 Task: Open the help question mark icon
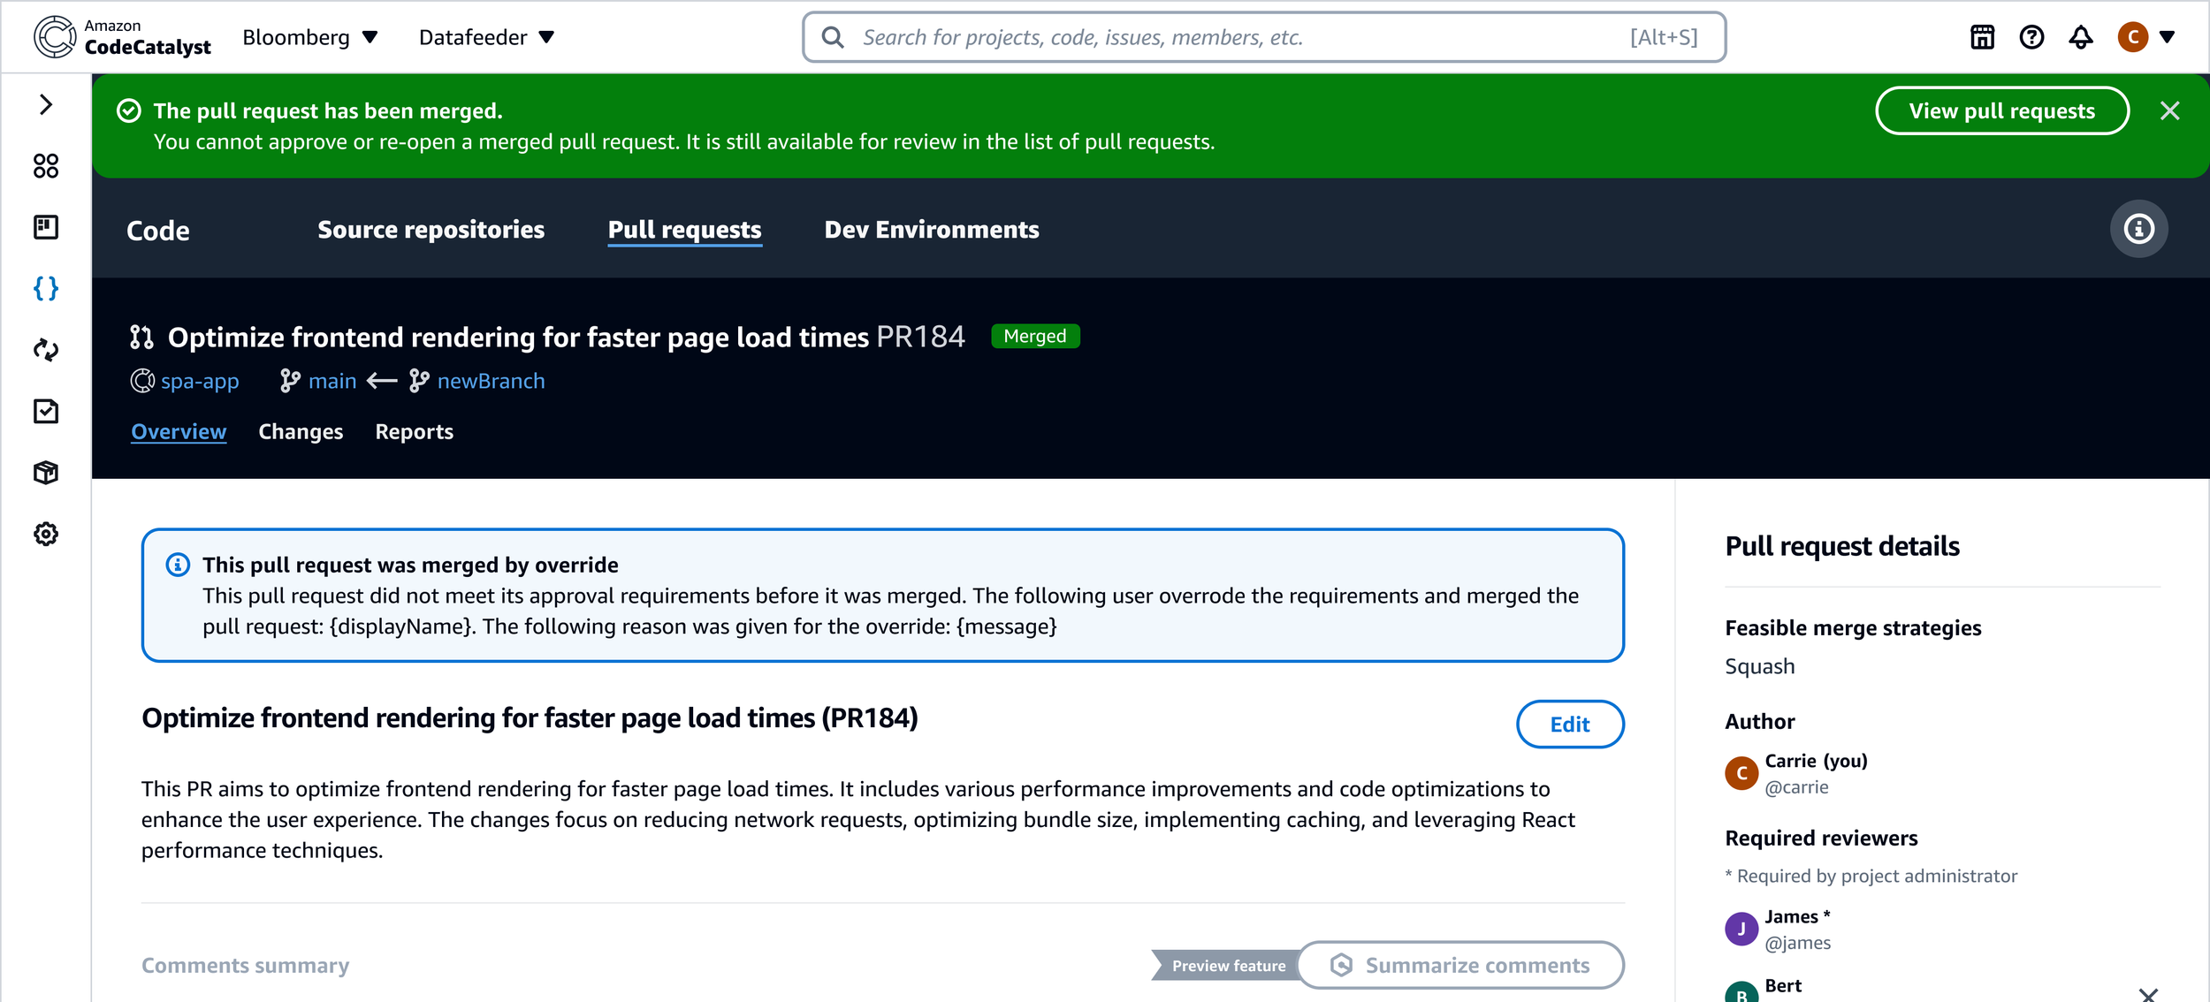2031,37
